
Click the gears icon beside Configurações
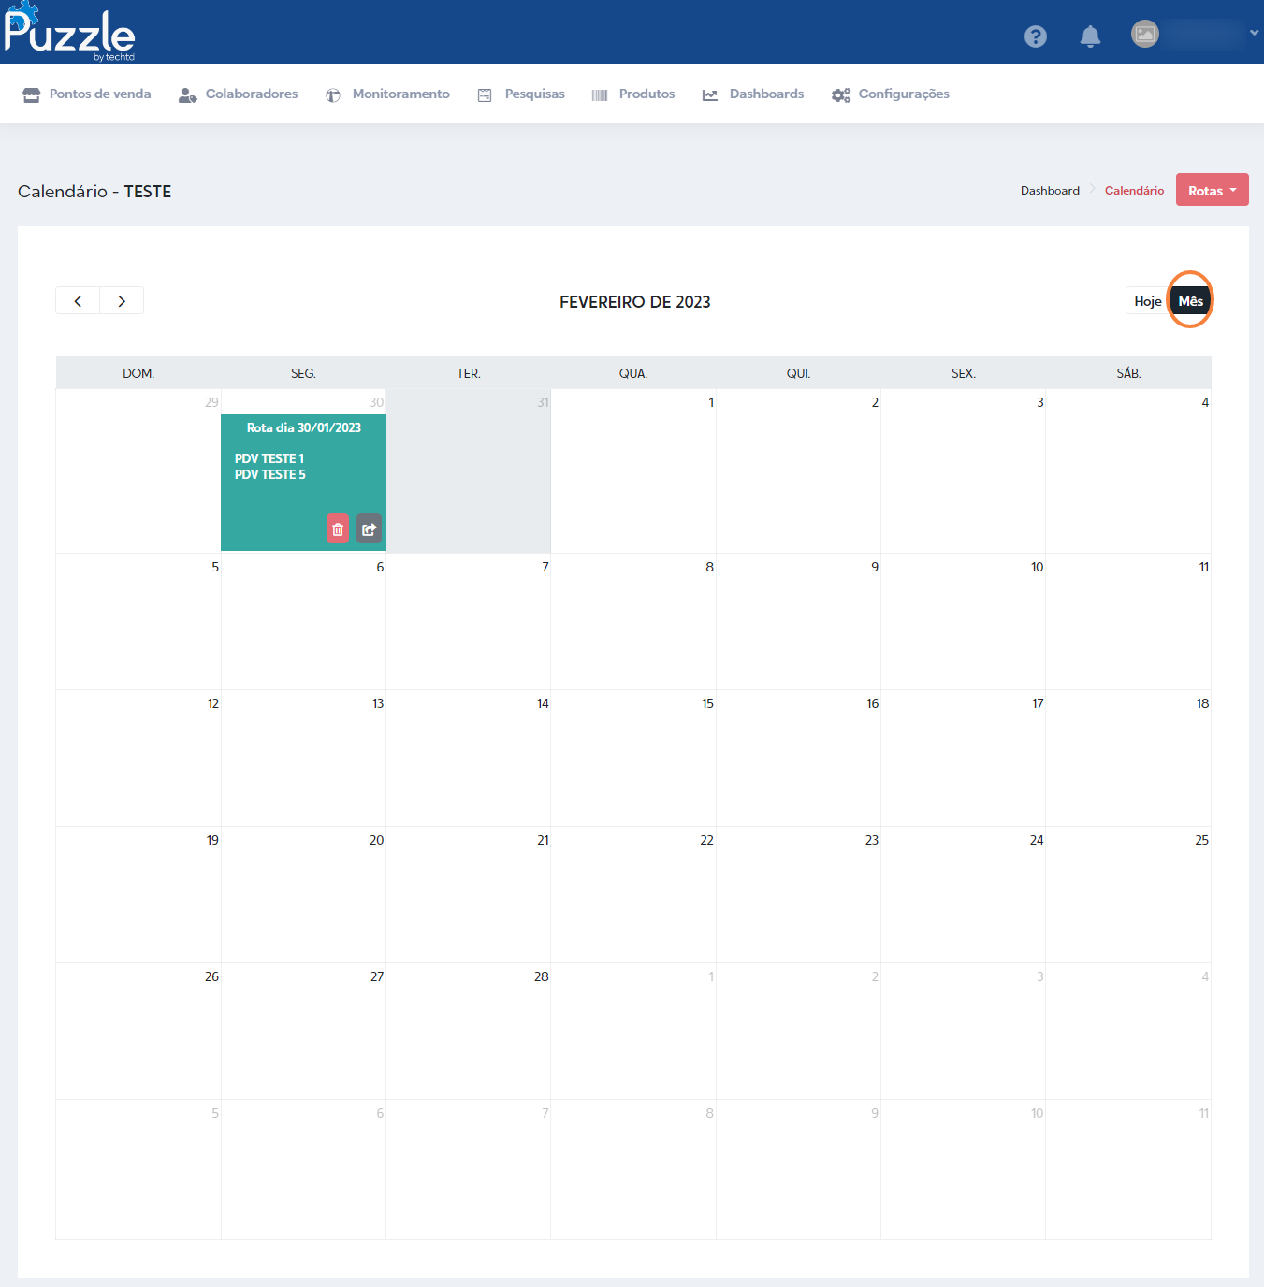841,95
